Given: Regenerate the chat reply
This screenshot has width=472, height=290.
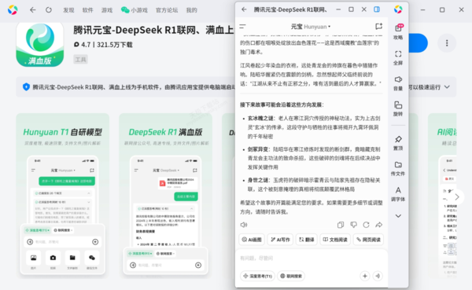Looking at the screenshot, I should (x=366, y=225).
